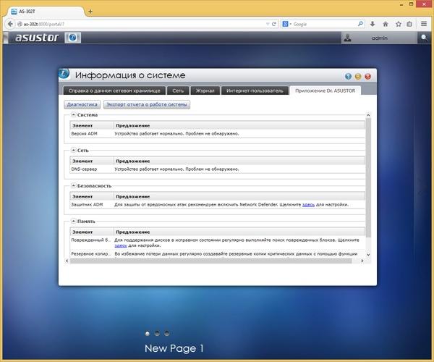Follow the здесь link for Network Defender
Viewport: 434px width, 362px height.
[x=308, y=205]
